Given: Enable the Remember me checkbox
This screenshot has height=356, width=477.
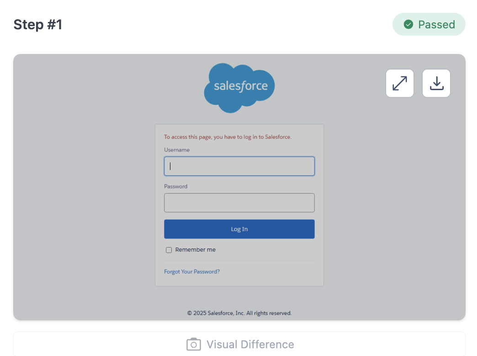Looking at the screenshot, I should click(169, 250).
